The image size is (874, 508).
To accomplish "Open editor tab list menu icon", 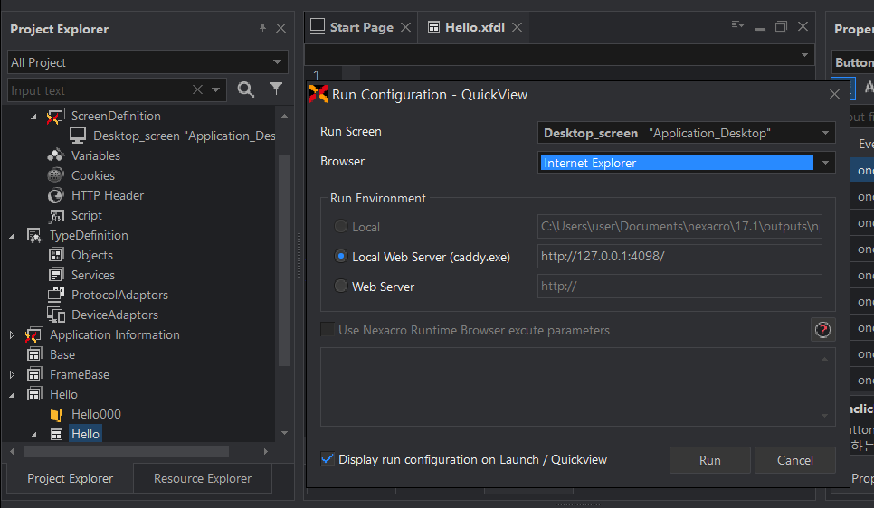I will pos(738,25).
